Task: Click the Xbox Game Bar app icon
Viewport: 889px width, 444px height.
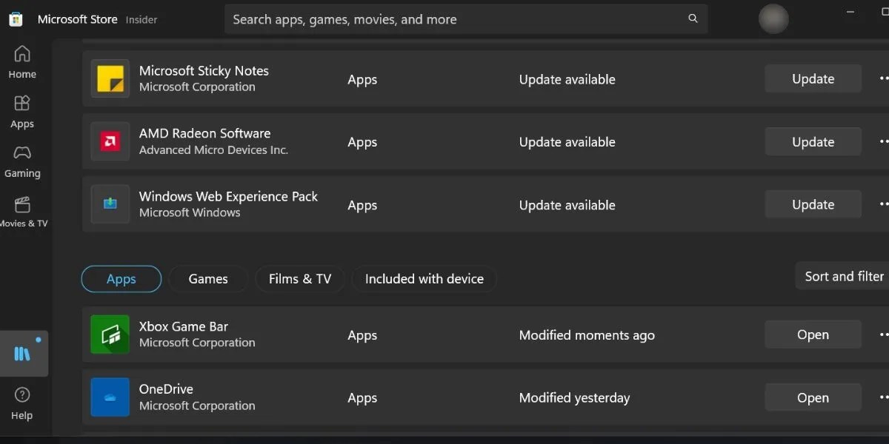Action: [110, 334]
